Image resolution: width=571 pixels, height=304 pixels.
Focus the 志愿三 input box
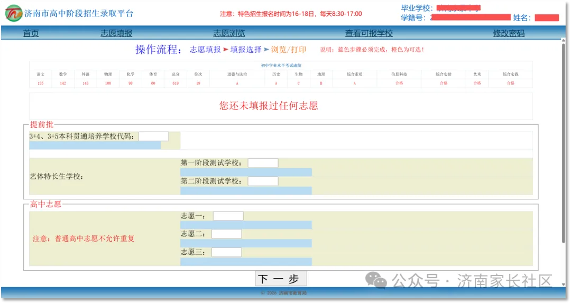tap(226, 252)
